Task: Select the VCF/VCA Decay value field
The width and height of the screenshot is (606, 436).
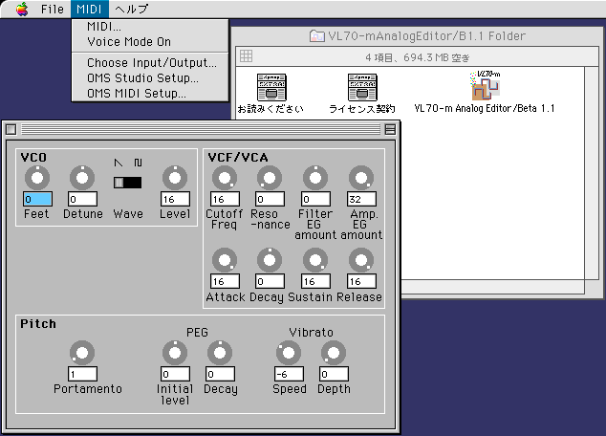Action: [270, 281]
